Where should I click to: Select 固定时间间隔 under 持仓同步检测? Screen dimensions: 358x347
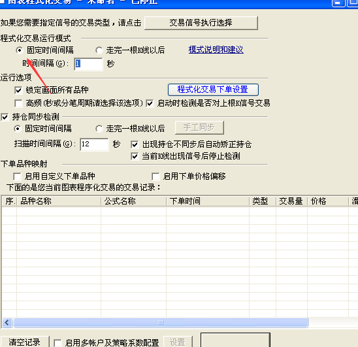[x=18, y=129]
